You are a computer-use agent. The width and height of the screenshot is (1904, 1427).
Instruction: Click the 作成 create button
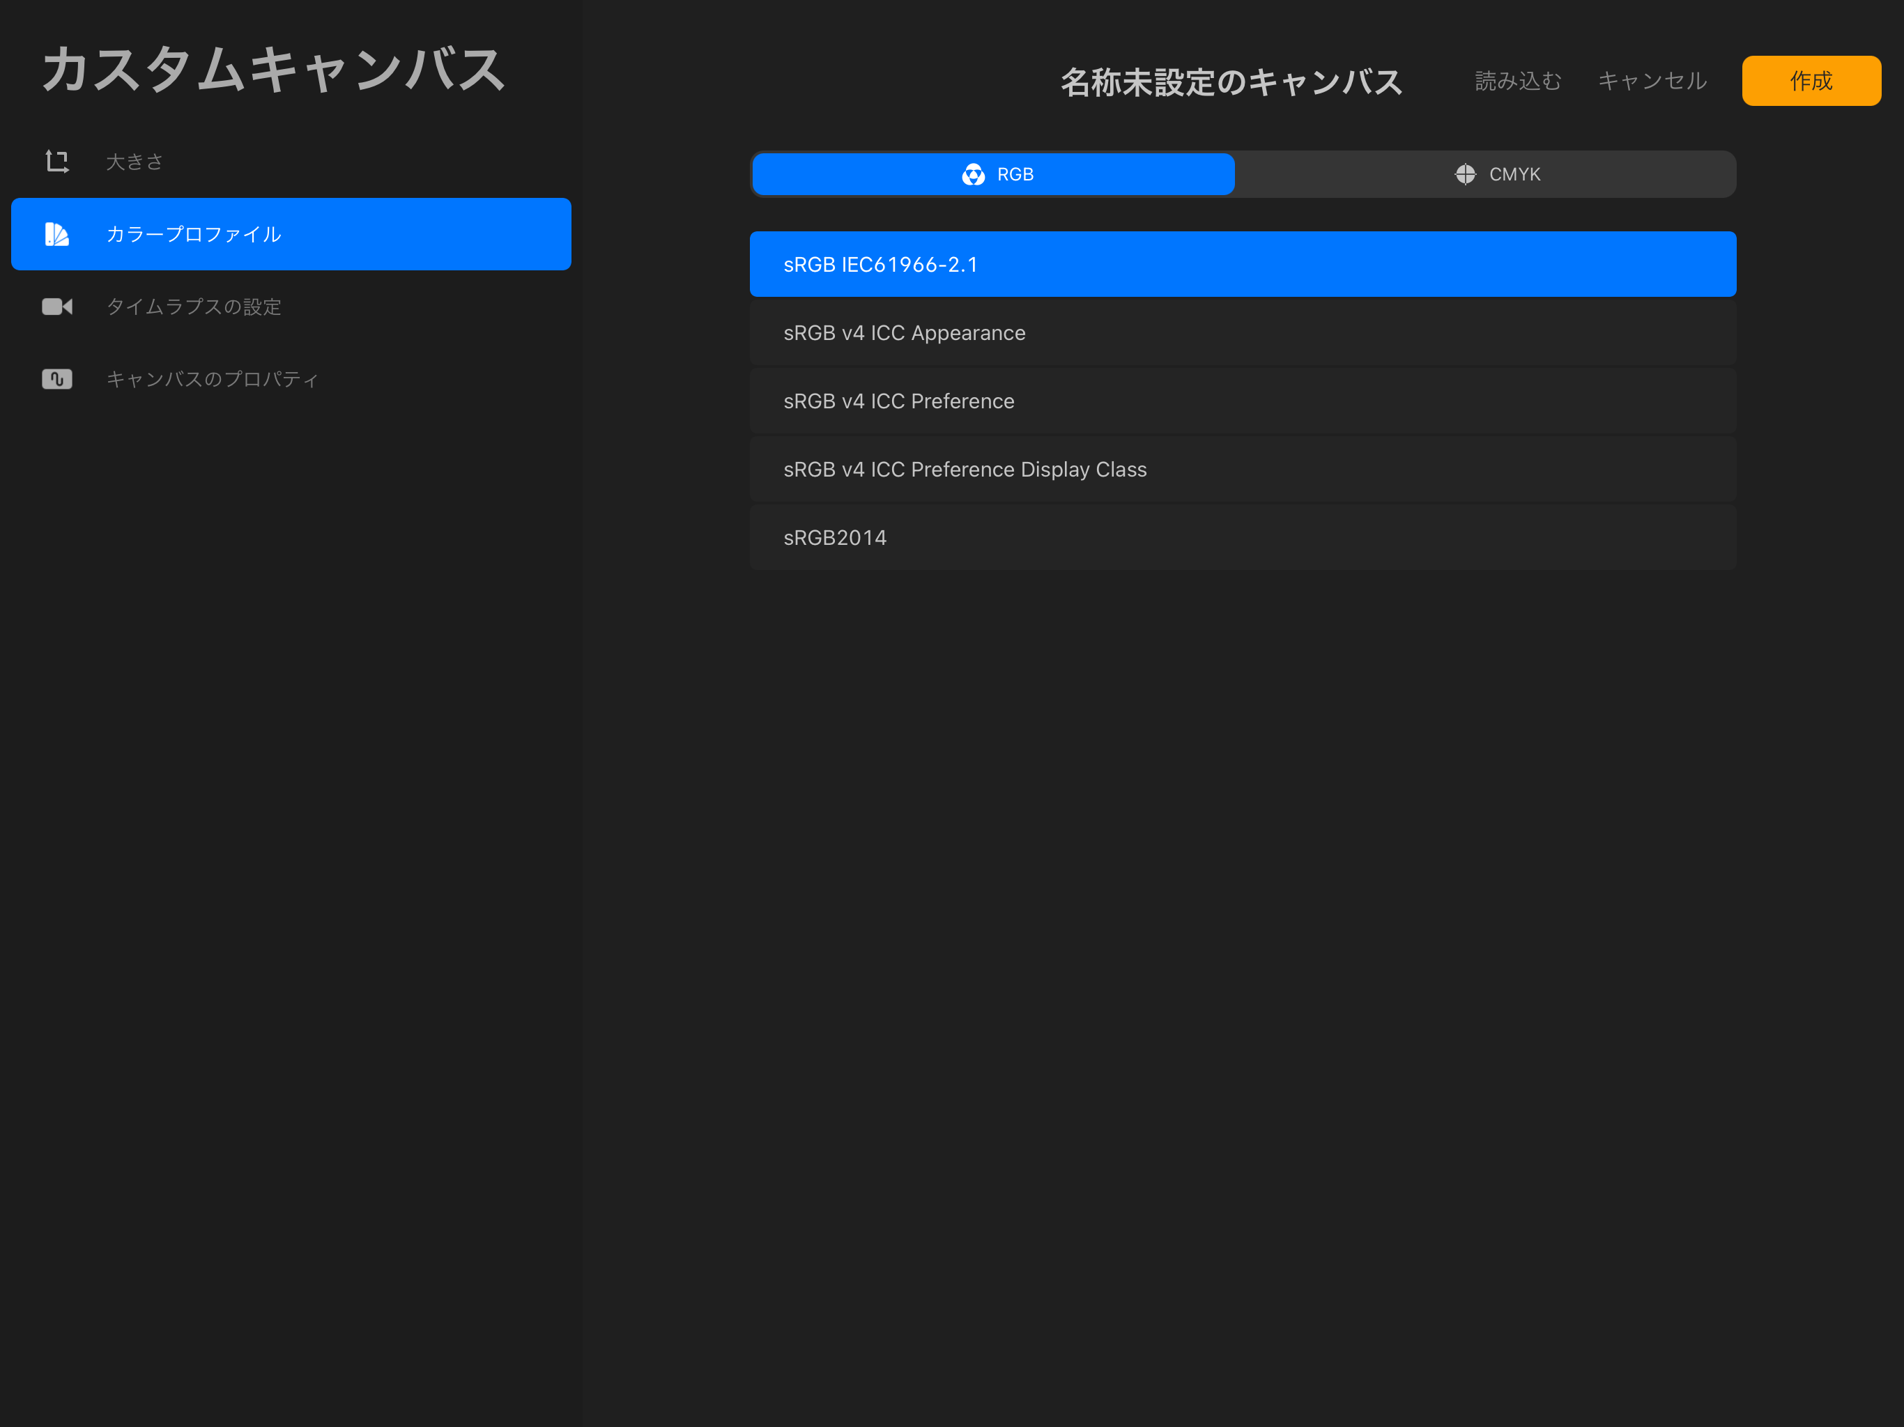1811,81
